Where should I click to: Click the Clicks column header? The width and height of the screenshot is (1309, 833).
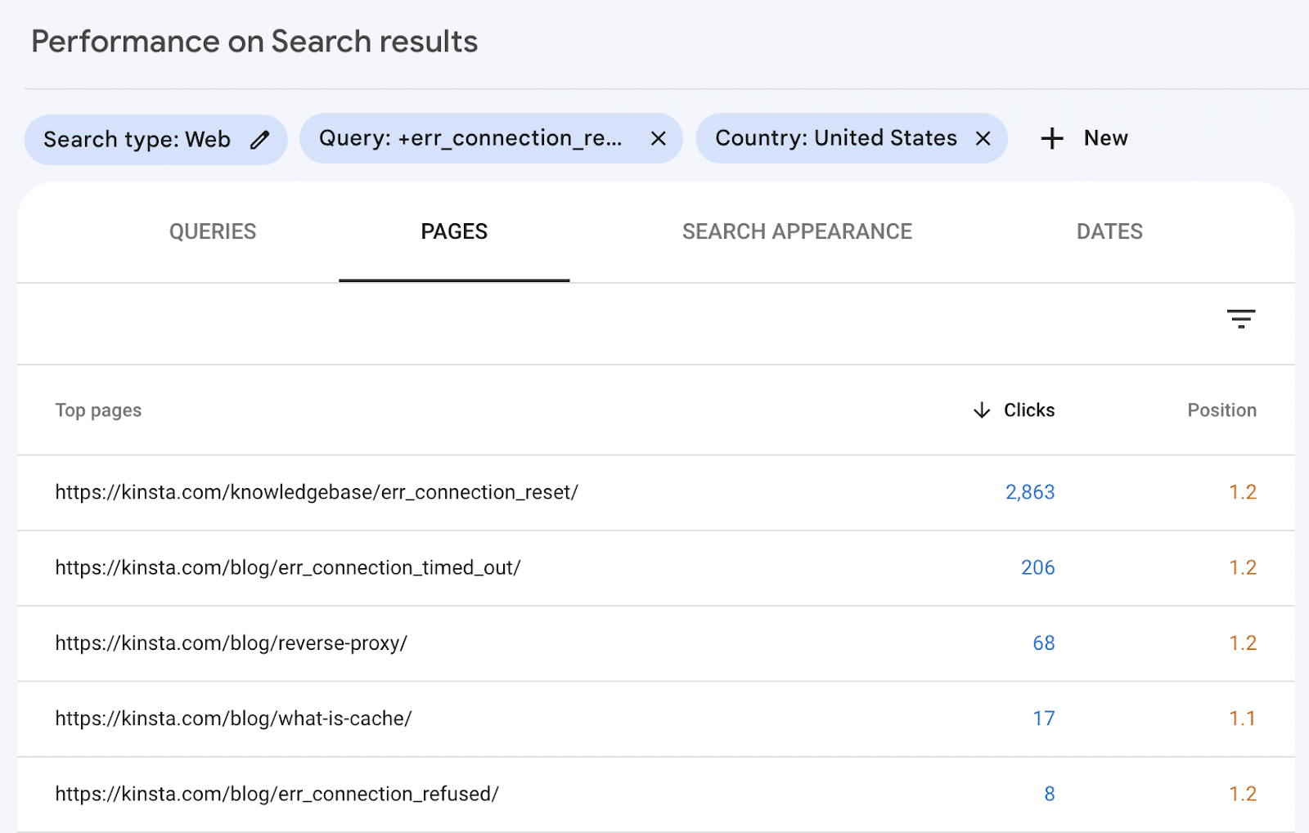[x=1028, y=410]
